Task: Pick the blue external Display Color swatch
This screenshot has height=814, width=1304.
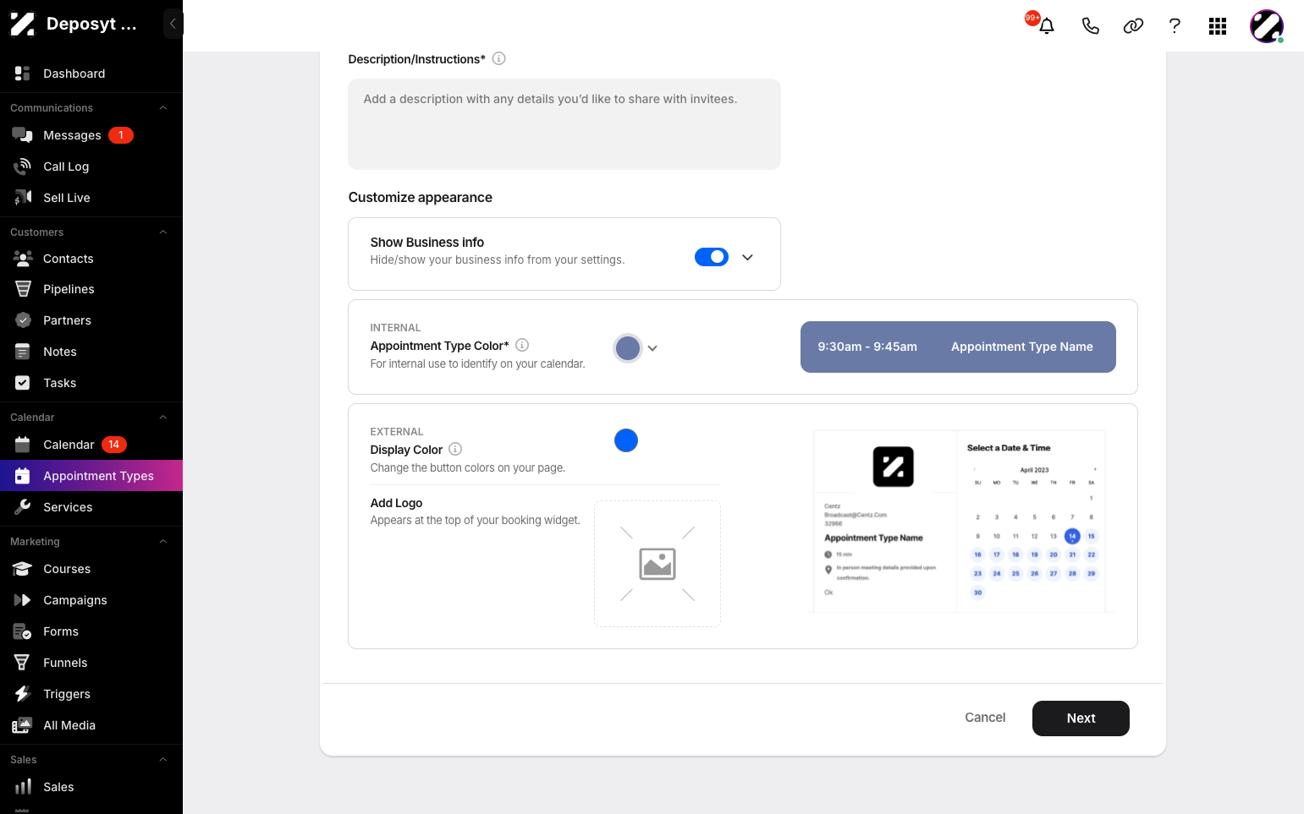Action: pyautogui.click(x=626, y=440)
